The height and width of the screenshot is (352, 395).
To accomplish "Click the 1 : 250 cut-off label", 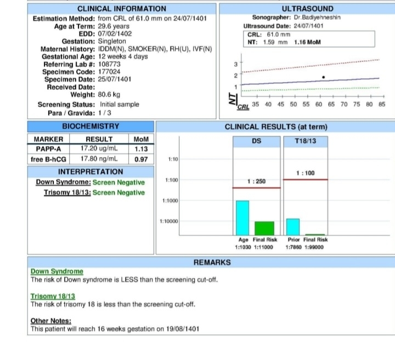I will [x=257, y=181].
